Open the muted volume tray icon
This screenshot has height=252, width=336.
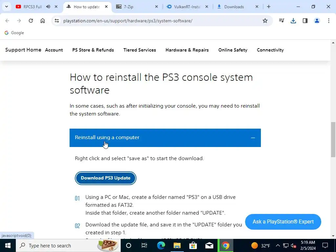click(x=294, y=245)
